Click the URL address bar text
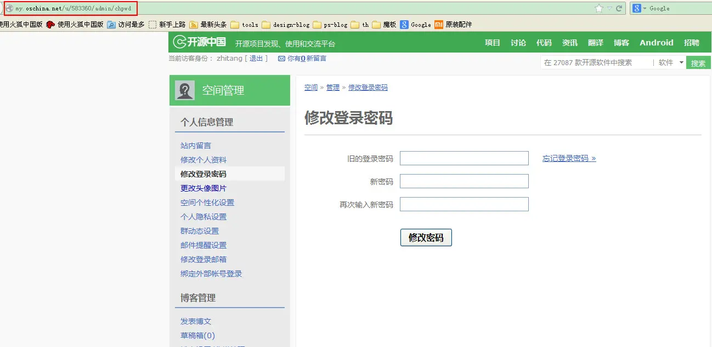The height and width of the screenshot is (347, 712). [73, 8]
